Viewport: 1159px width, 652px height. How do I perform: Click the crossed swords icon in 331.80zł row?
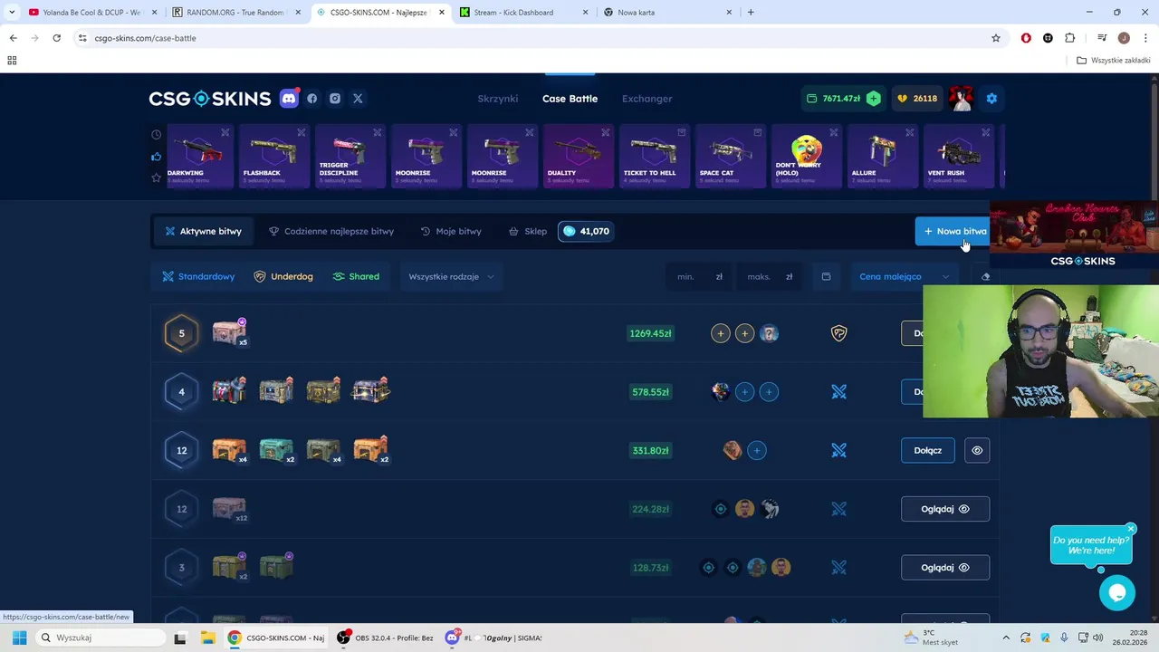[839, 450]
